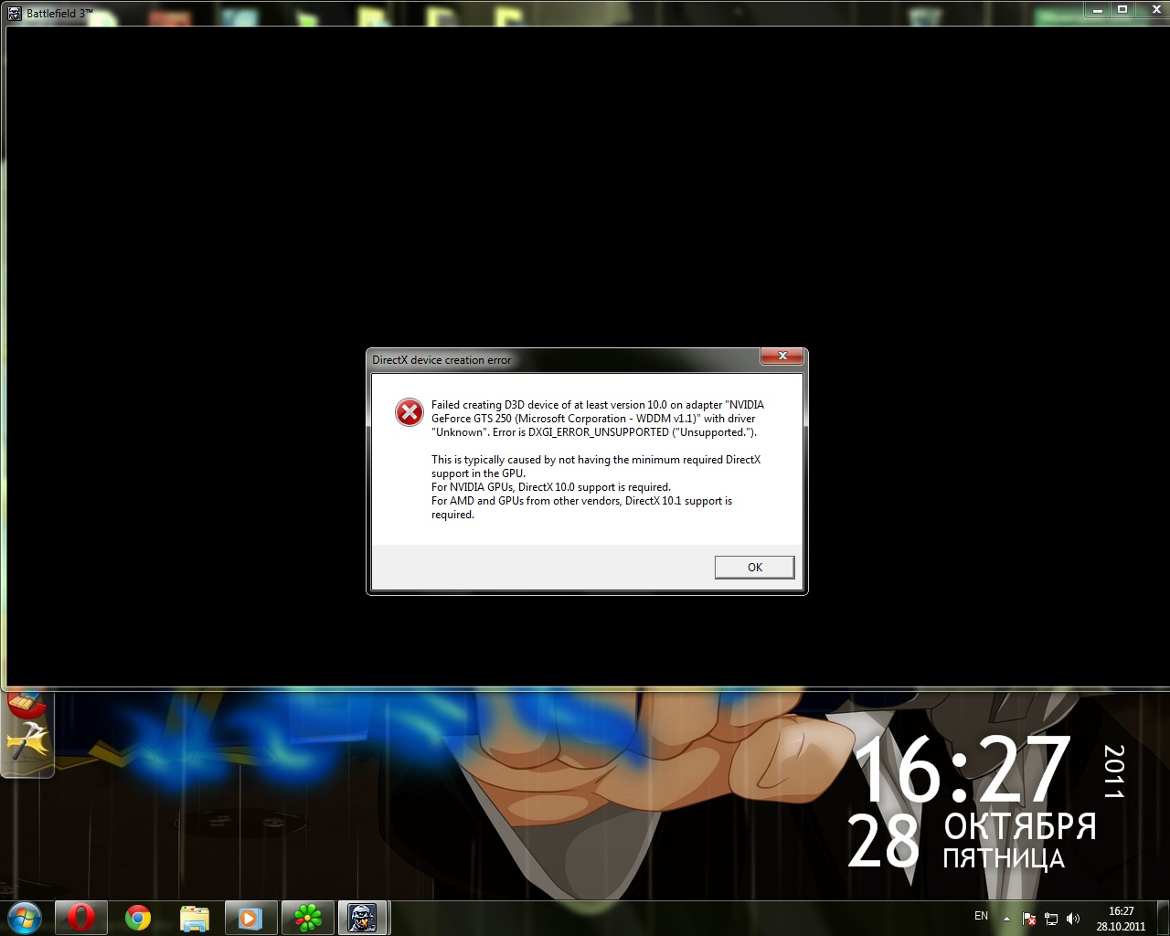Open the Windows Start menu

pos(23,918)
